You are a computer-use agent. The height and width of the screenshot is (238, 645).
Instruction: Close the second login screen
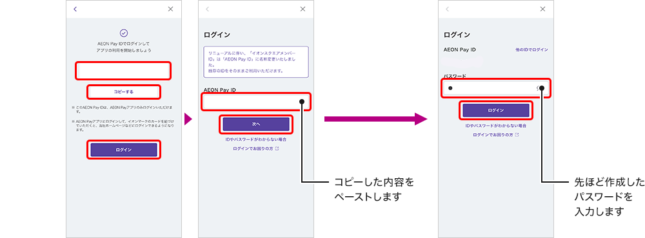(303, 9)
